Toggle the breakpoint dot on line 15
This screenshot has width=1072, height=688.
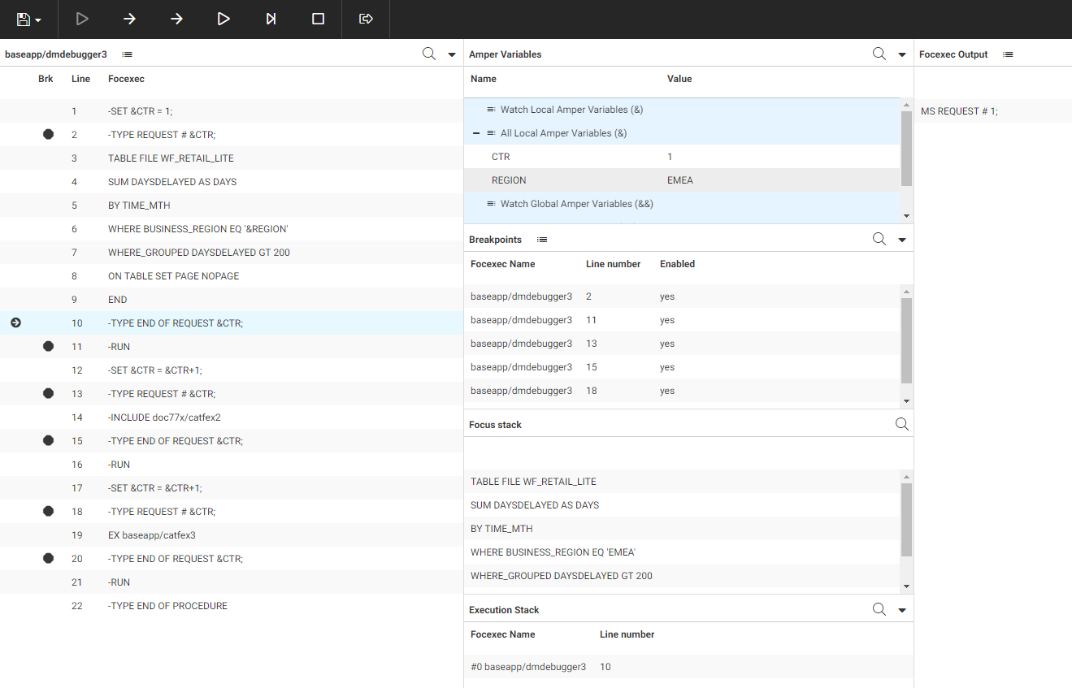(48, 440)
